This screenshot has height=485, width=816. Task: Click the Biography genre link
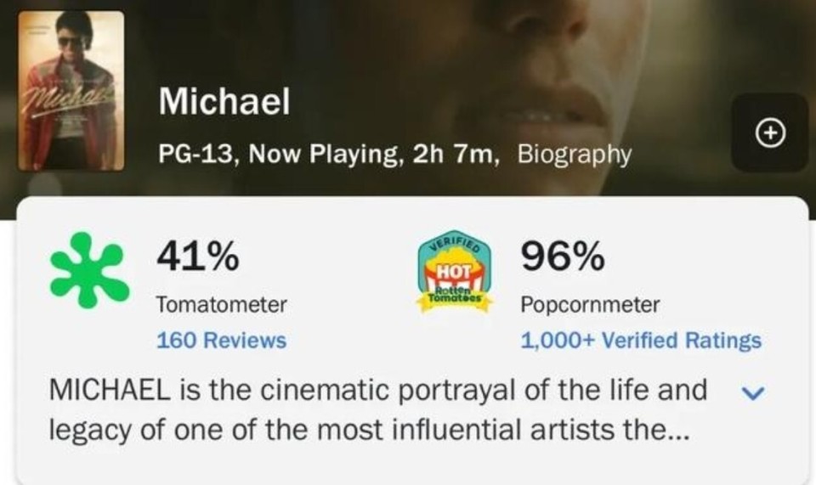[574, 155]
